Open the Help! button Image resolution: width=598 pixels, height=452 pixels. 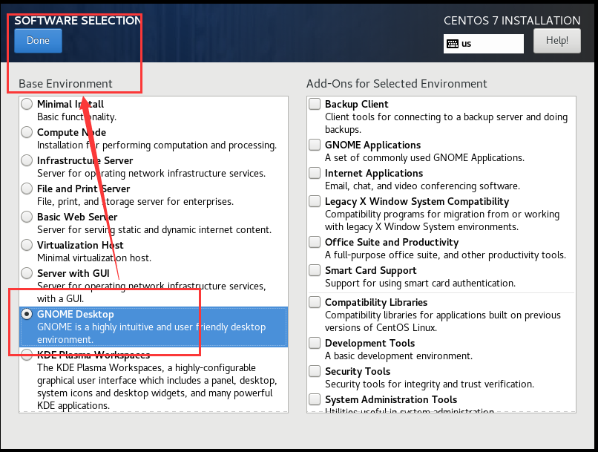pos(556,41)
